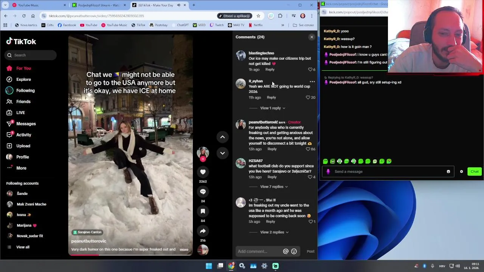This screenshot has width=484, height=272.
Task: Close the comments panel
Action: pyautogui.click(x=312, y=37)
